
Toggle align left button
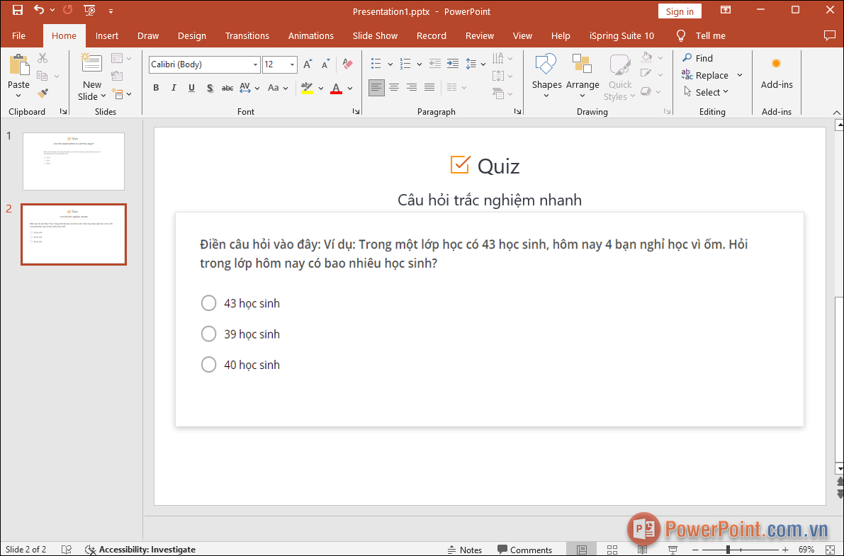click(x=377, y=87)
